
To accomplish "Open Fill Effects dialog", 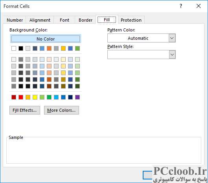I will (25, 110).
